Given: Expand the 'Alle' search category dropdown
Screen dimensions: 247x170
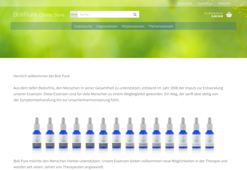Looking at the screenshot, I should [x=74, y=15].
